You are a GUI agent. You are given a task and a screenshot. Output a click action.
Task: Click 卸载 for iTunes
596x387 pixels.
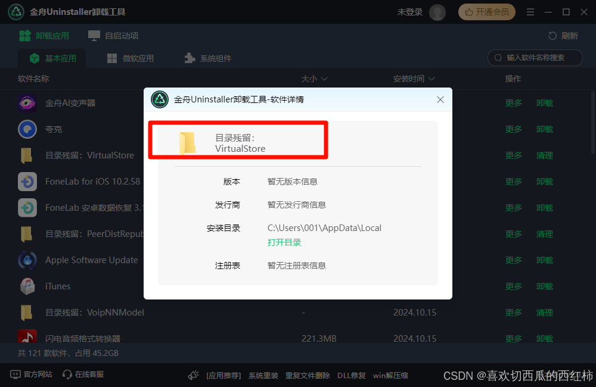pyautogui.click(x=544, y=286)
